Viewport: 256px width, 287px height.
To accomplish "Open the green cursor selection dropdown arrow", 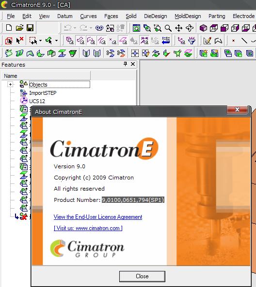I will (56, 41).
